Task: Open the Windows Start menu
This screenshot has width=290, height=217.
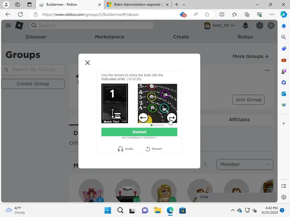Action: click(x=108, y=210)
